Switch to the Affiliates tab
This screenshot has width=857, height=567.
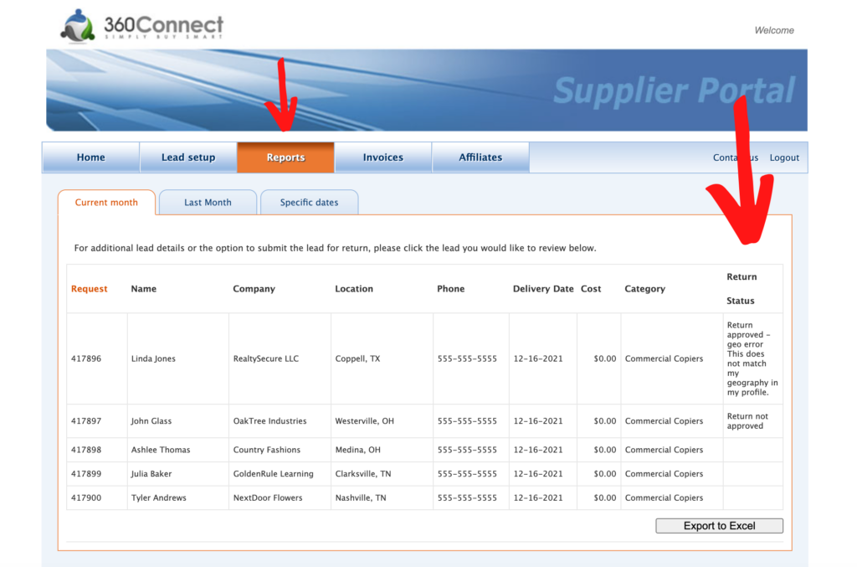(480, 157)
